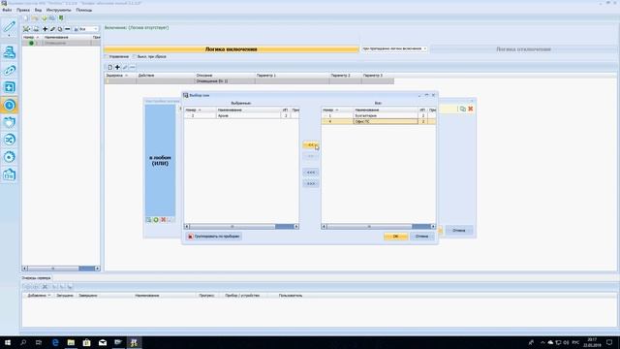The height and width of the screenshot is (349, 620).
Task: Click the plus add icon in left list toolbar
Action: coord(45,29)
